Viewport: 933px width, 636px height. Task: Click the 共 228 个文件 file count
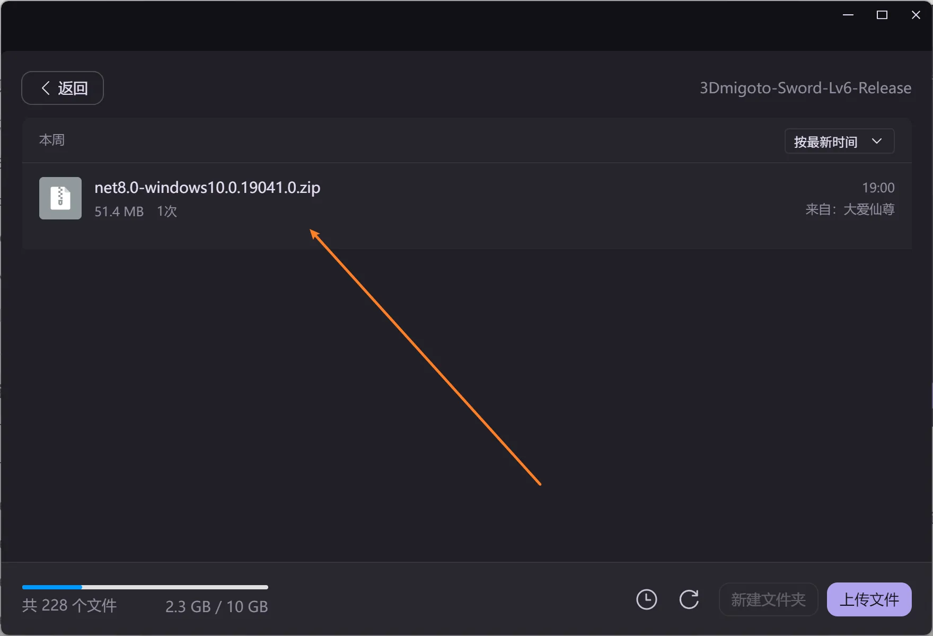tap(69, 606)
